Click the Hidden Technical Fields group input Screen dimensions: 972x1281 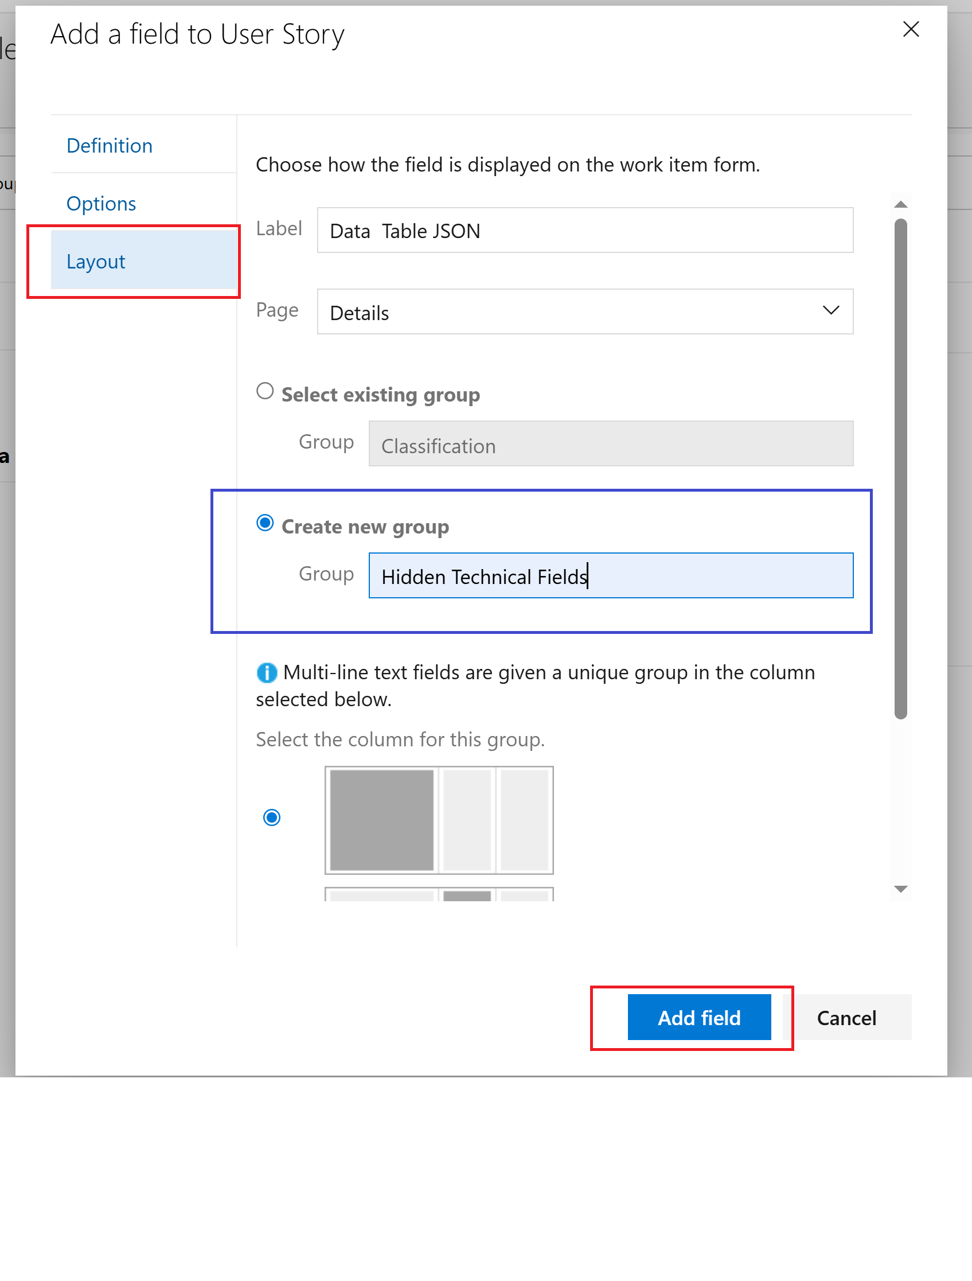[x=610, y=575]
